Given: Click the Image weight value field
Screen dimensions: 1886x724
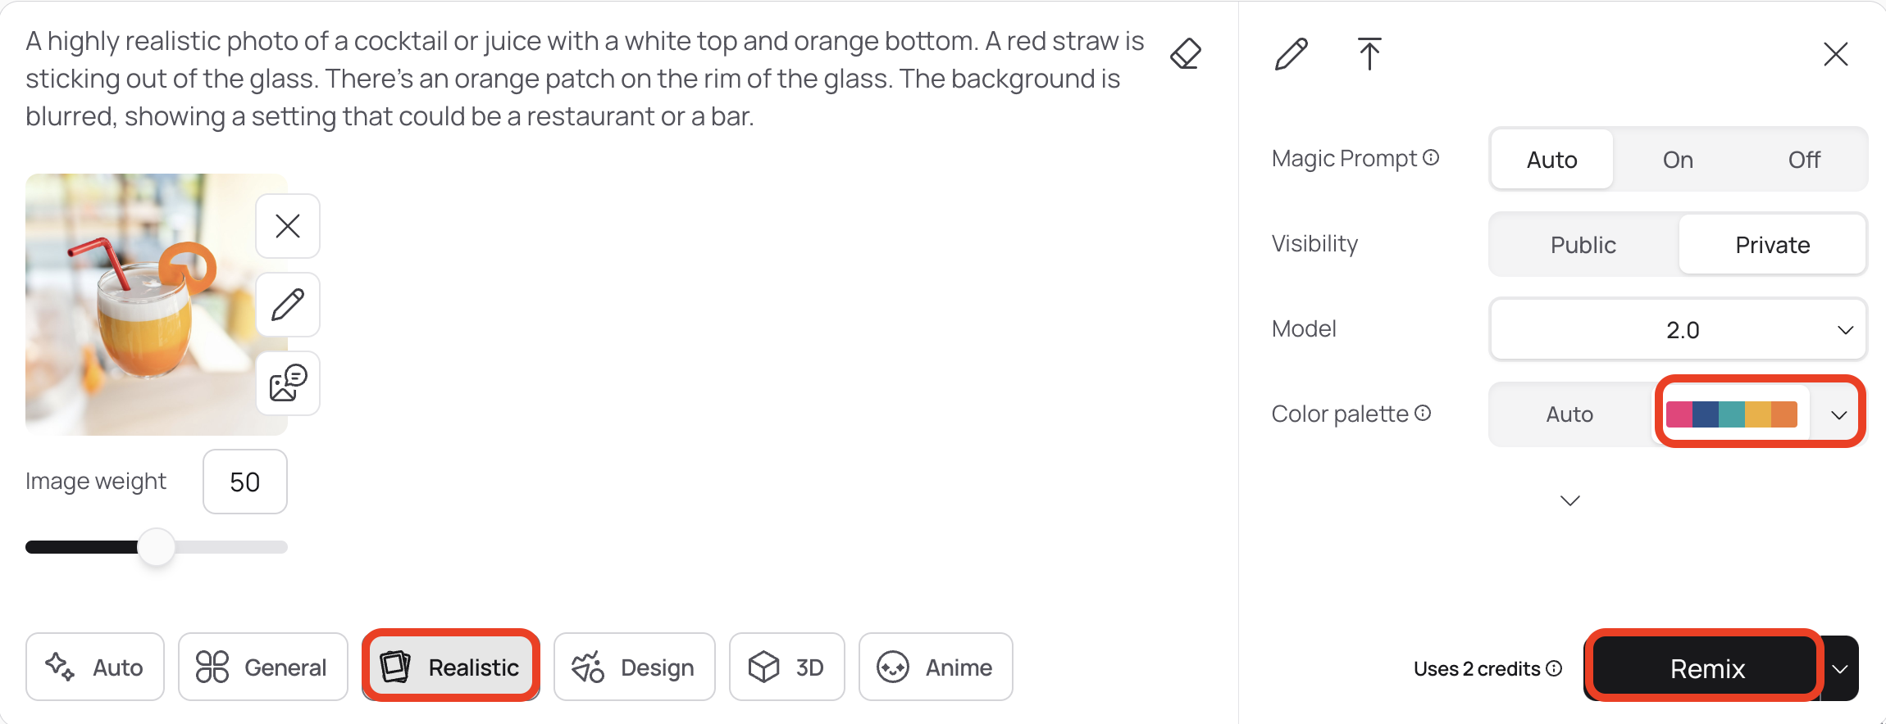Looking at the screenshot, I should (x=245, y=482).
